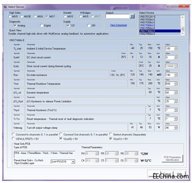The image size is (192, 183).
Task: Select VND7140AJ-E in the device list
Action: click(160, 31)
